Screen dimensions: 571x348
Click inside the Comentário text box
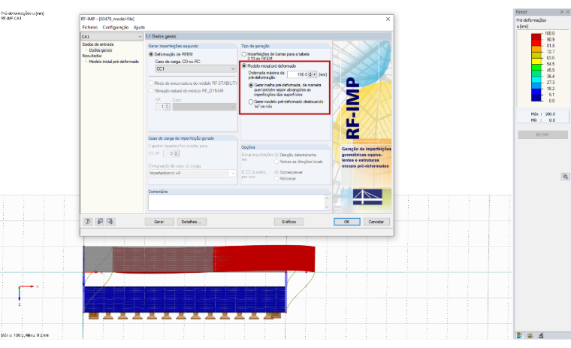236,202
